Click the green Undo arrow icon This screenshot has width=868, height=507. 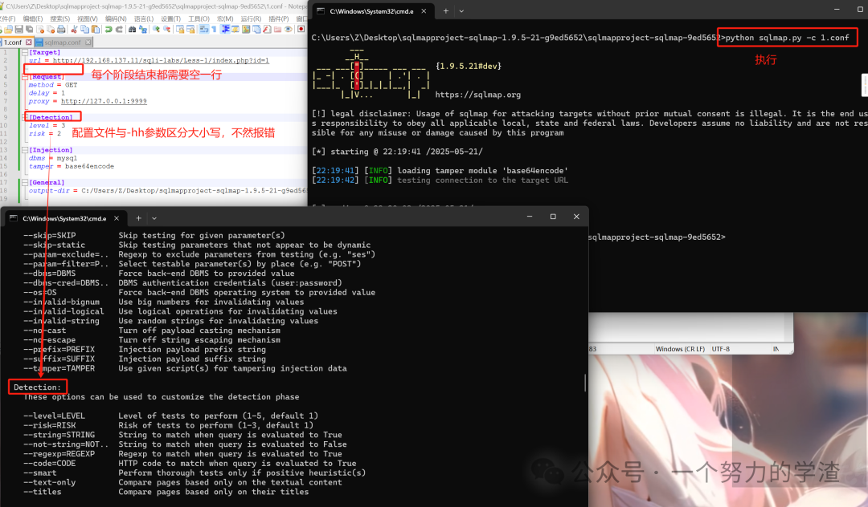click(x=108, y=29)
